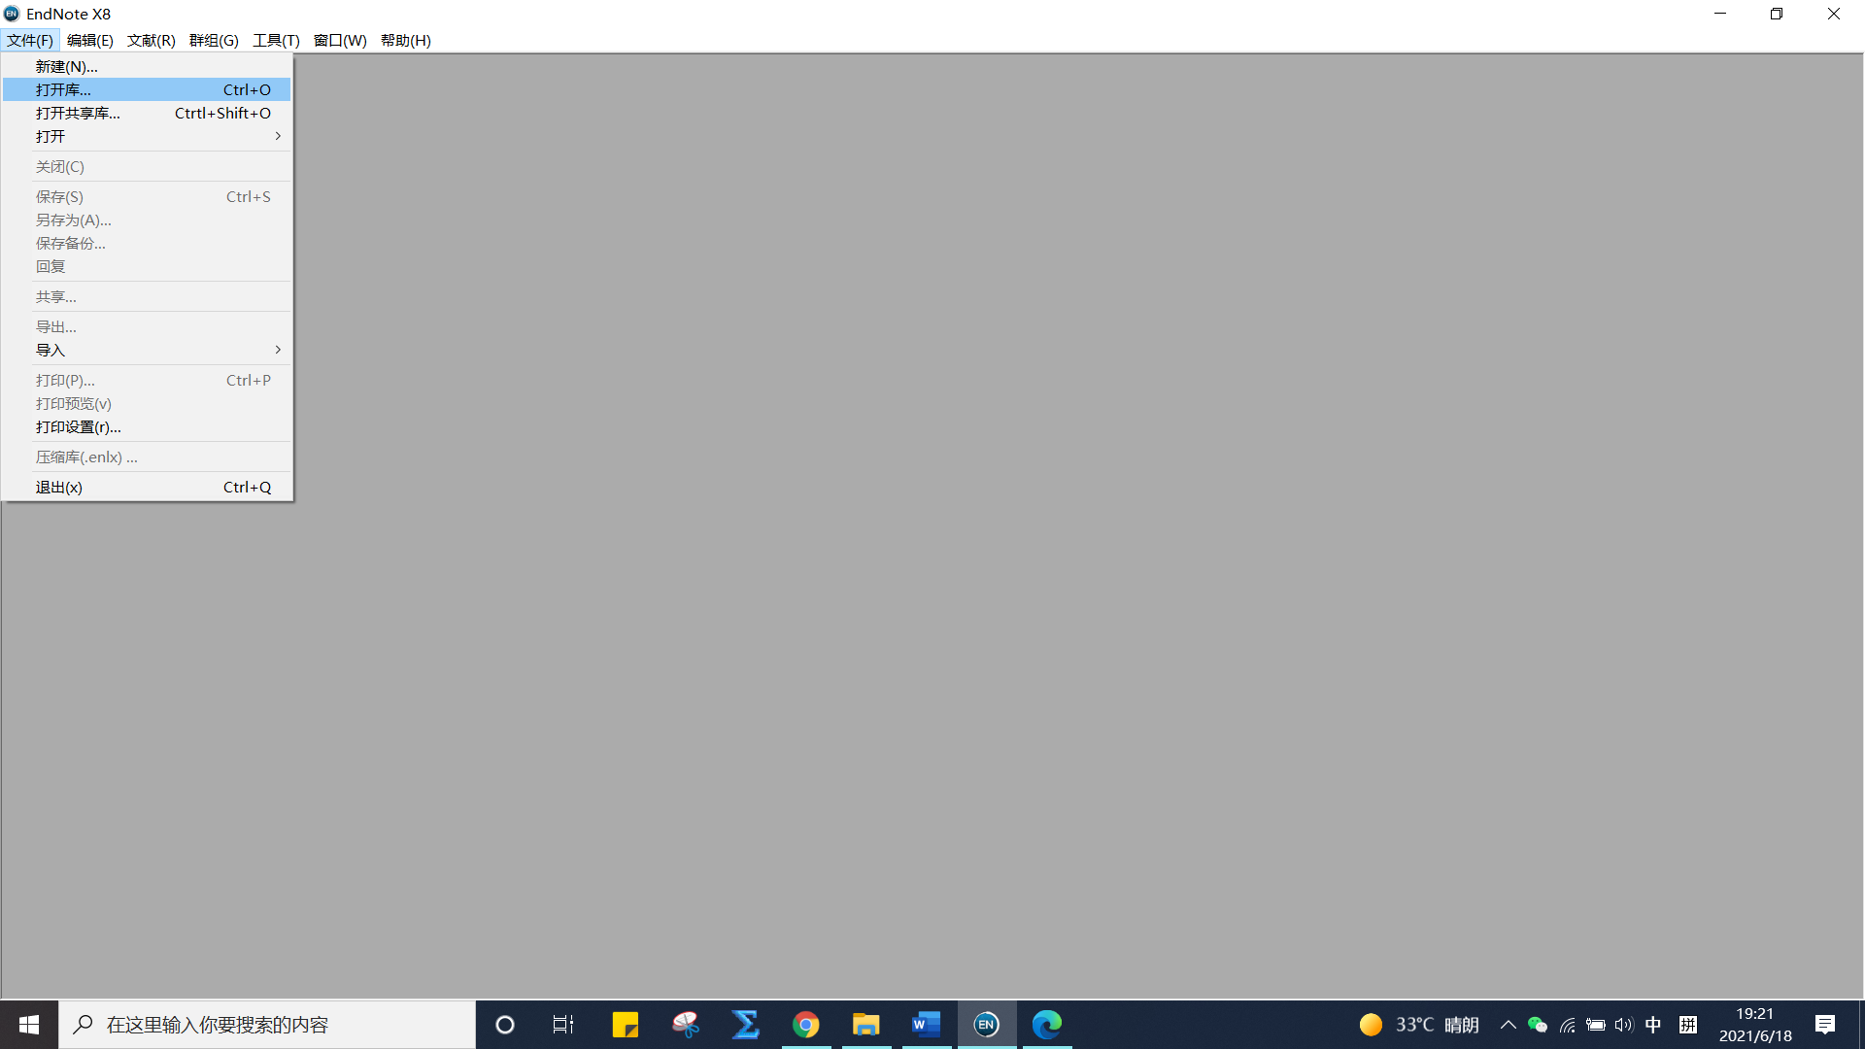The height and width of the screenshot is (1049, 1865).
Task: Open the sticky notes taskbar icon
Action: pyautogui.click(x=625, y=1025)
